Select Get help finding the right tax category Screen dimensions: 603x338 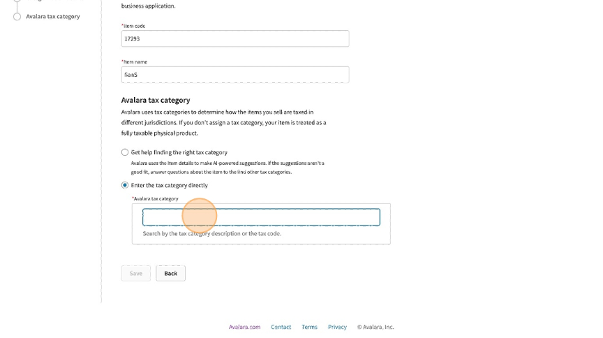[125, 152]
